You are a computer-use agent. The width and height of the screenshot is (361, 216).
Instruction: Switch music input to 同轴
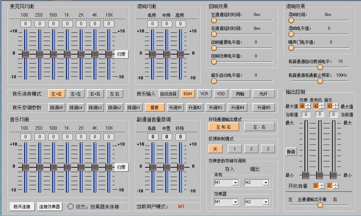coord(240,94)
